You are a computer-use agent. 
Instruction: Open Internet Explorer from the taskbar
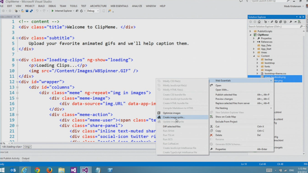[24, 170]
